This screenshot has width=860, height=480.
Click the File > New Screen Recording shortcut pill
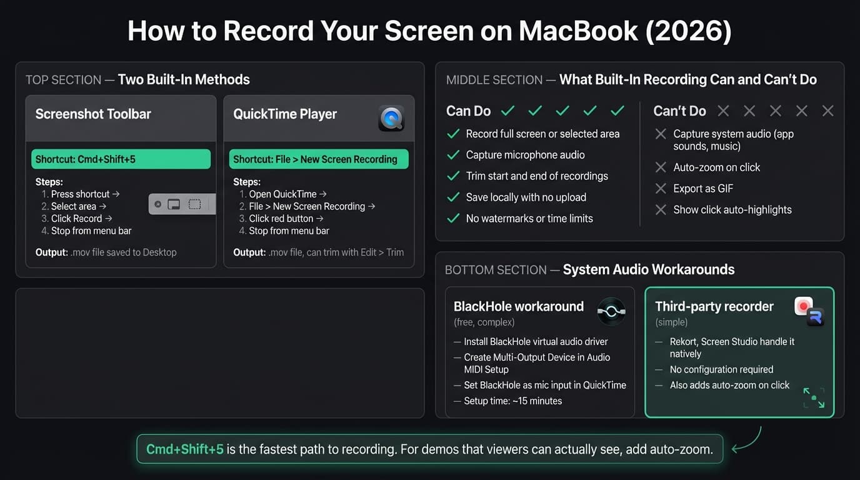[319, 159]
